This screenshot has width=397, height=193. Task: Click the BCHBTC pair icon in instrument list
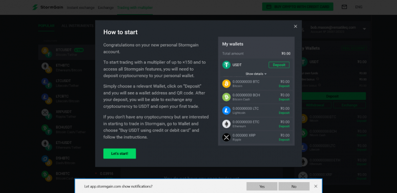pos(47,176)
